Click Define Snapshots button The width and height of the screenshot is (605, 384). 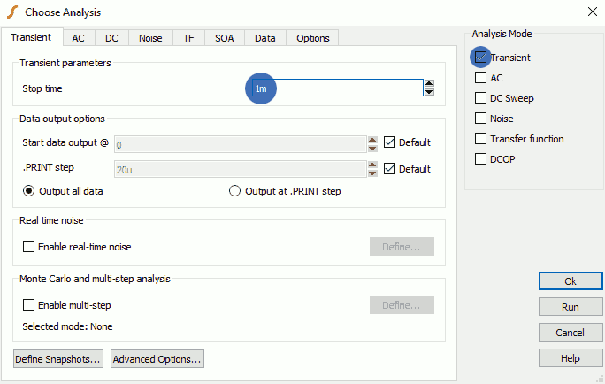[x=58, y=359]
